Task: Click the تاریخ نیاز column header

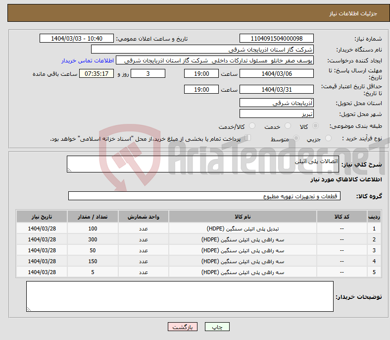Action: click(42, 217)
